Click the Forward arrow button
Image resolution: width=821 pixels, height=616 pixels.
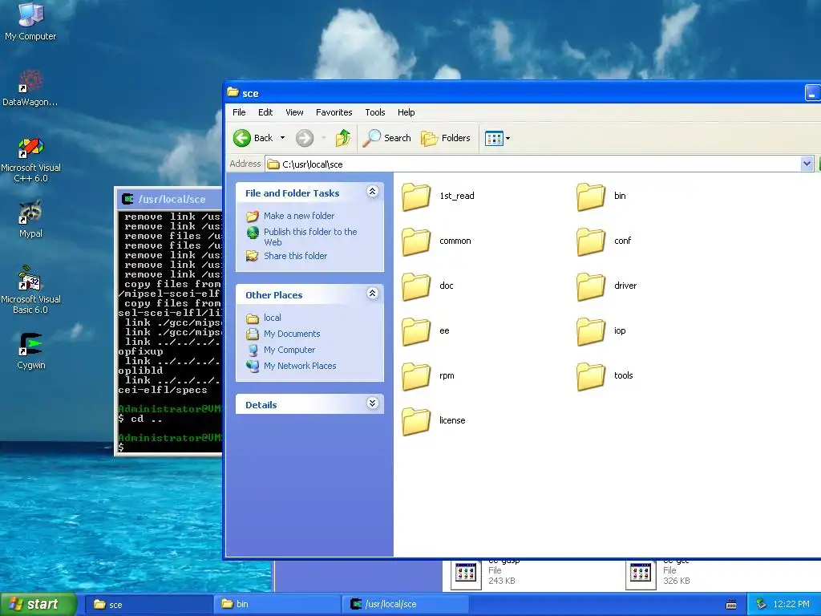(x=304, y=138)
